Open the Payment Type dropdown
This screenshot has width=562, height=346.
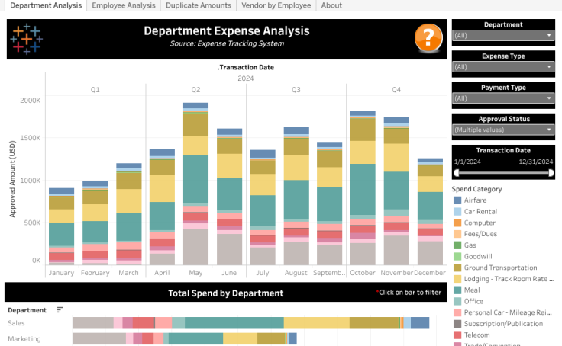coord(502,98)
